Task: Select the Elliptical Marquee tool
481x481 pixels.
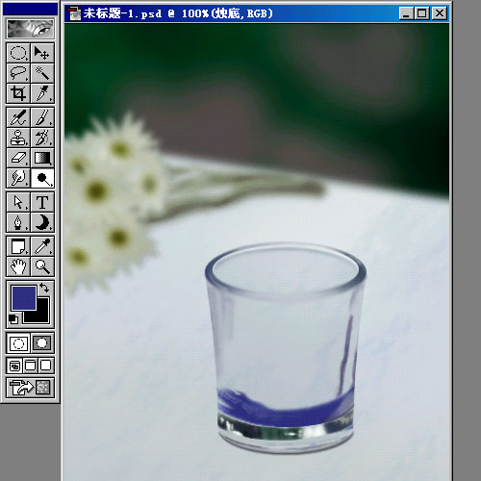Action: (x=18, y=53)
